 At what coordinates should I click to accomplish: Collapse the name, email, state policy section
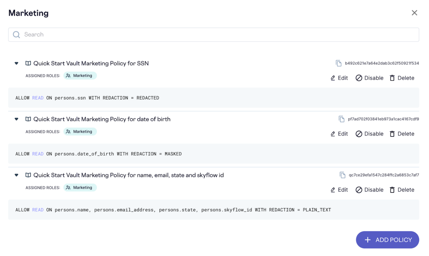click(16, 175)
